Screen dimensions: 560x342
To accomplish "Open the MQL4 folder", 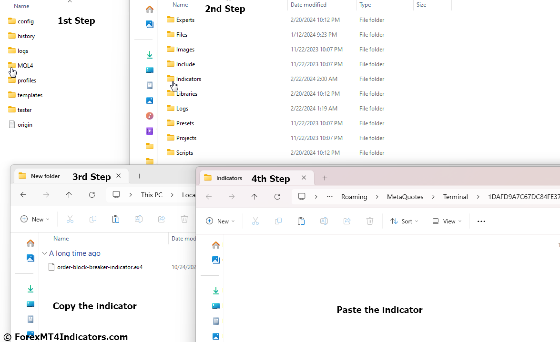I will tap(25, 66).
